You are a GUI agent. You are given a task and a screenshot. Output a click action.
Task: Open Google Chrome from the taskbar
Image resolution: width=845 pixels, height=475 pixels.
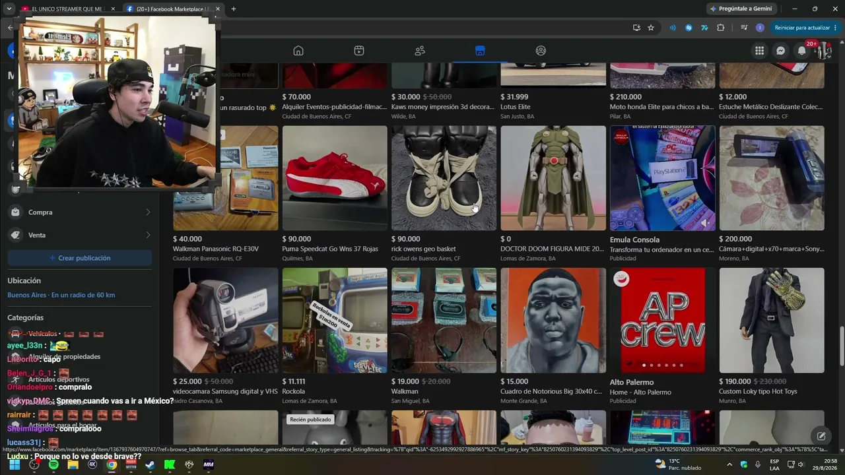point(112,464)
